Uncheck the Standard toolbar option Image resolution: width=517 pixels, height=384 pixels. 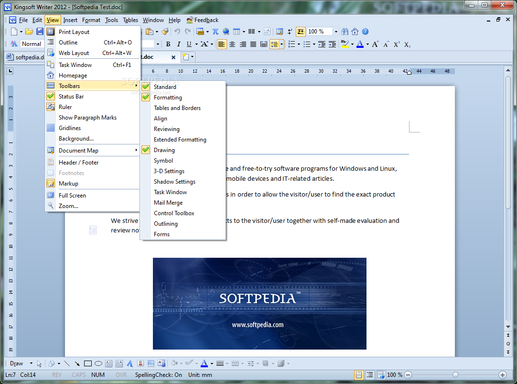183,87
